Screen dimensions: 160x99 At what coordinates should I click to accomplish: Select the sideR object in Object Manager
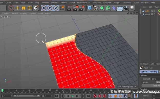click(147, 14)
